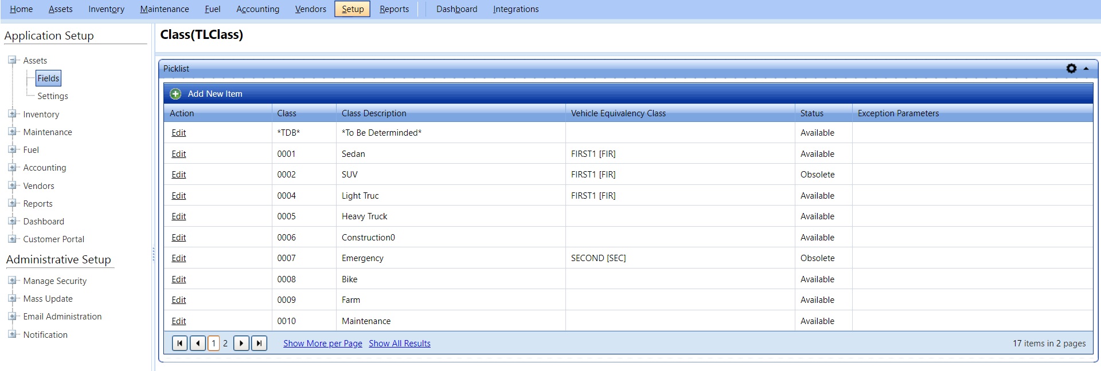Open the Dashboard menu in top bar
Screen dimensions: 1101x371
[x=456, y=9]
